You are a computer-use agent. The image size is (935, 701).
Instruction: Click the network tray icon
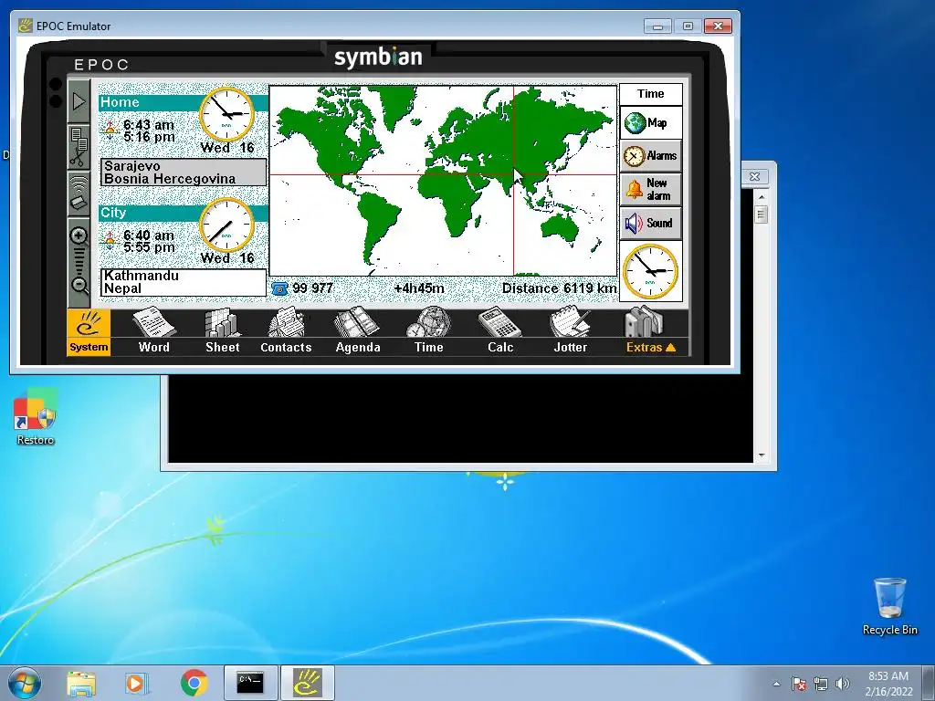(x=821, y=684)
